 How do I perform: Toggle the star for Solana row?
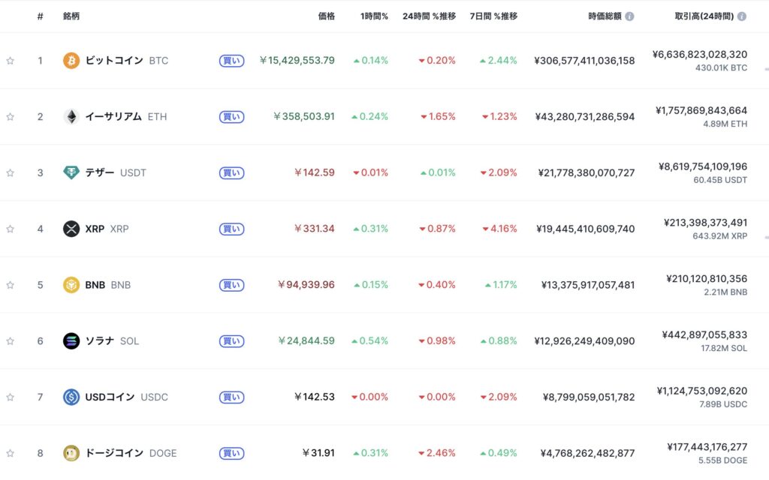pyautogui.click(x=10, y=341)
